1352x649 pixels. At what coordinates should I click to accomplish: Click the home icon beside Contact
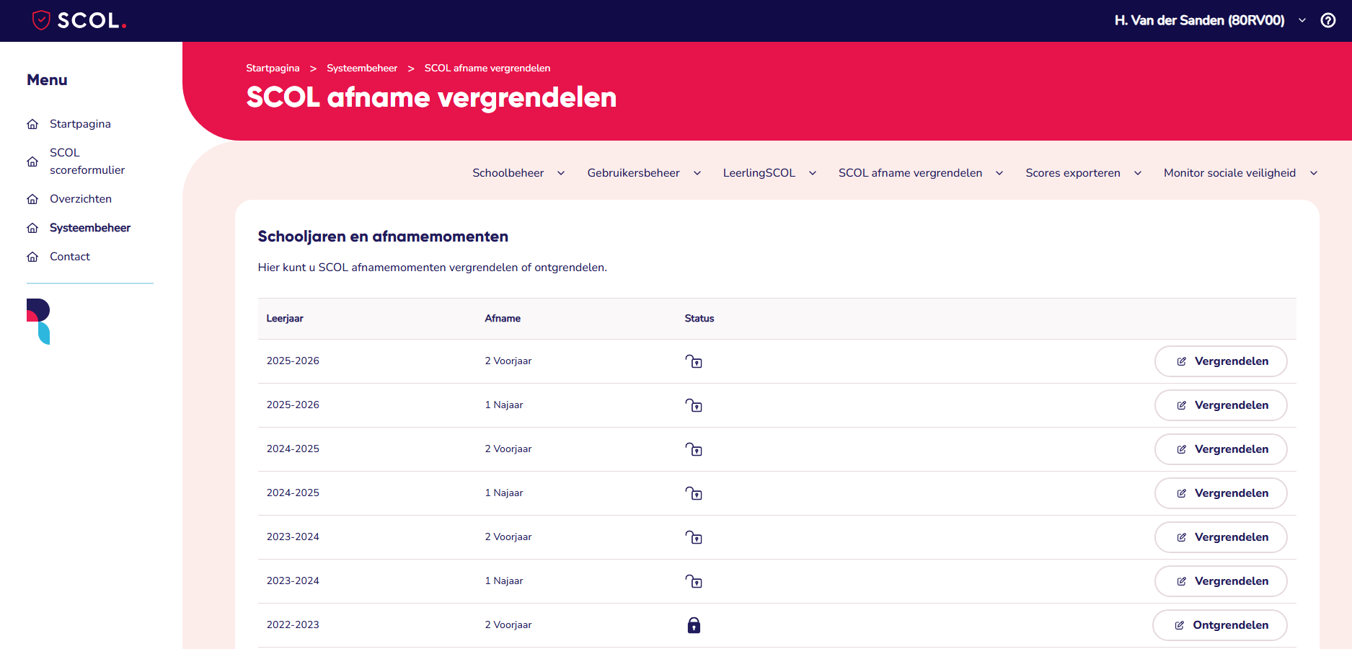point(32,257)
